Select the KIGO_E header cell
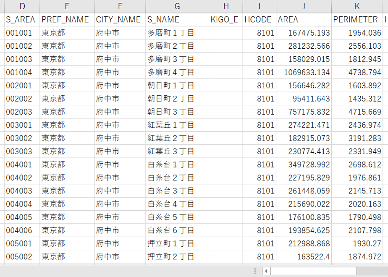Viewport: 388px width, 277px height. point(225,20)
